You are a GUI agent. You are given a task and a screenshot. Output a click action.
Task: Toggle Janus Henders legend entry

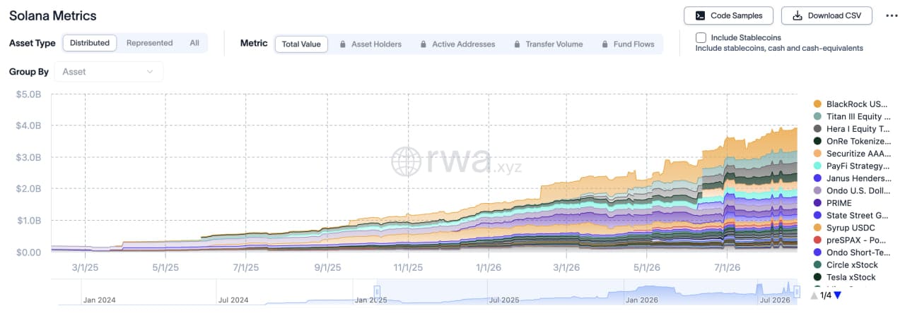point(852,178)
